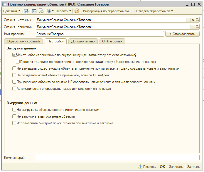Select the Настройки tab
The width and height of the screenshot is (204, 172).
(x=55, y=41)
